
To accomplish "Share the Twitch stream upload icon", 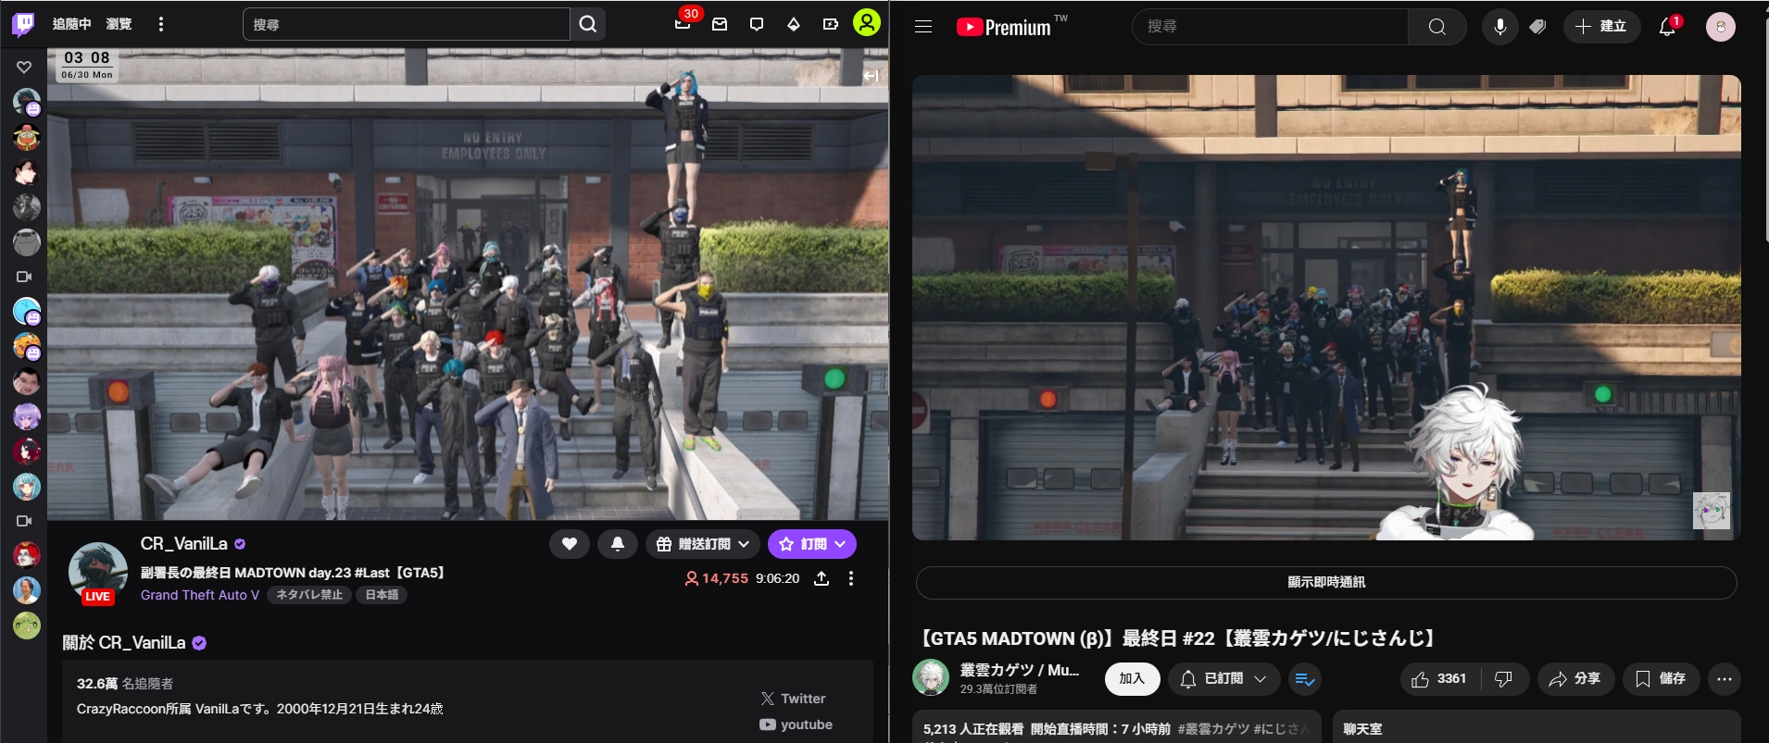I will coord(822,578).
